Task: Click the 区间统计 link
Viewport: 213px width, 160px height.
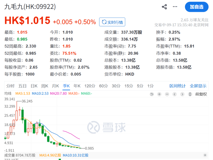Action: point(178,86)
